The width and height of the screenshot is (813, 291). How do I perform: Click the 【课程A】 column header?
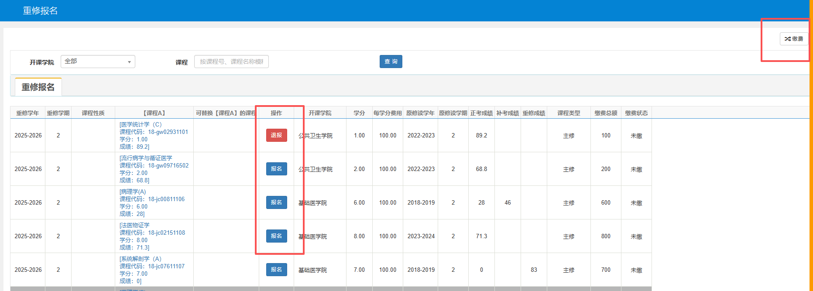pos(154,113)
